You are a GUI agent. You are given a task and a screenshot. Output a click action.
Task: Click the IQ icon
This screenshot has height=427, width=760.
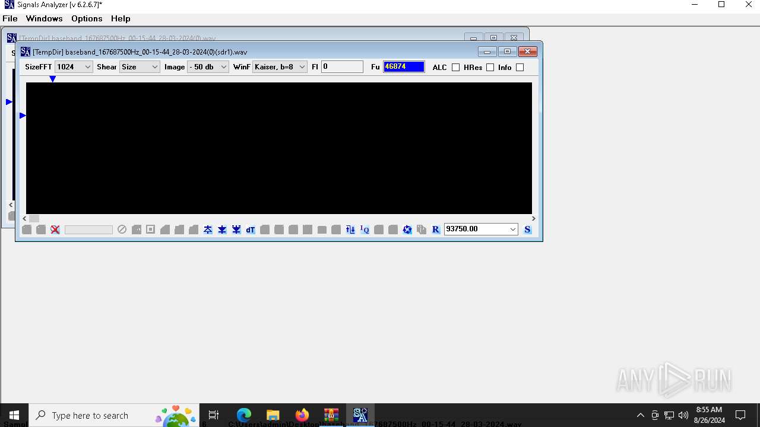365,230
